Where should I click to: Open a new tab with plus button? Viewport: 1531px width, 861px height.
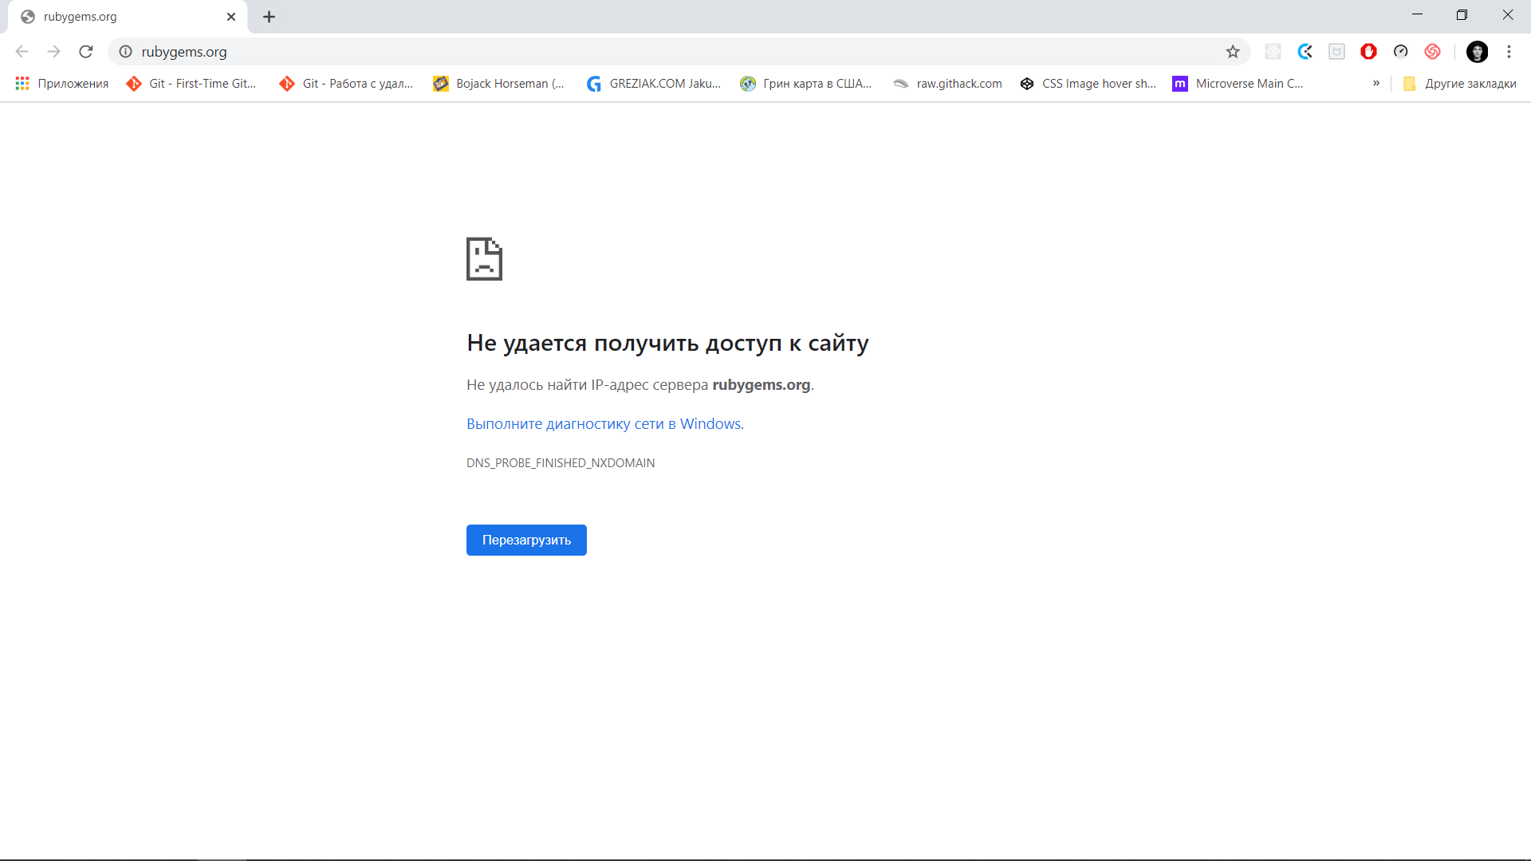click(270, 17)
